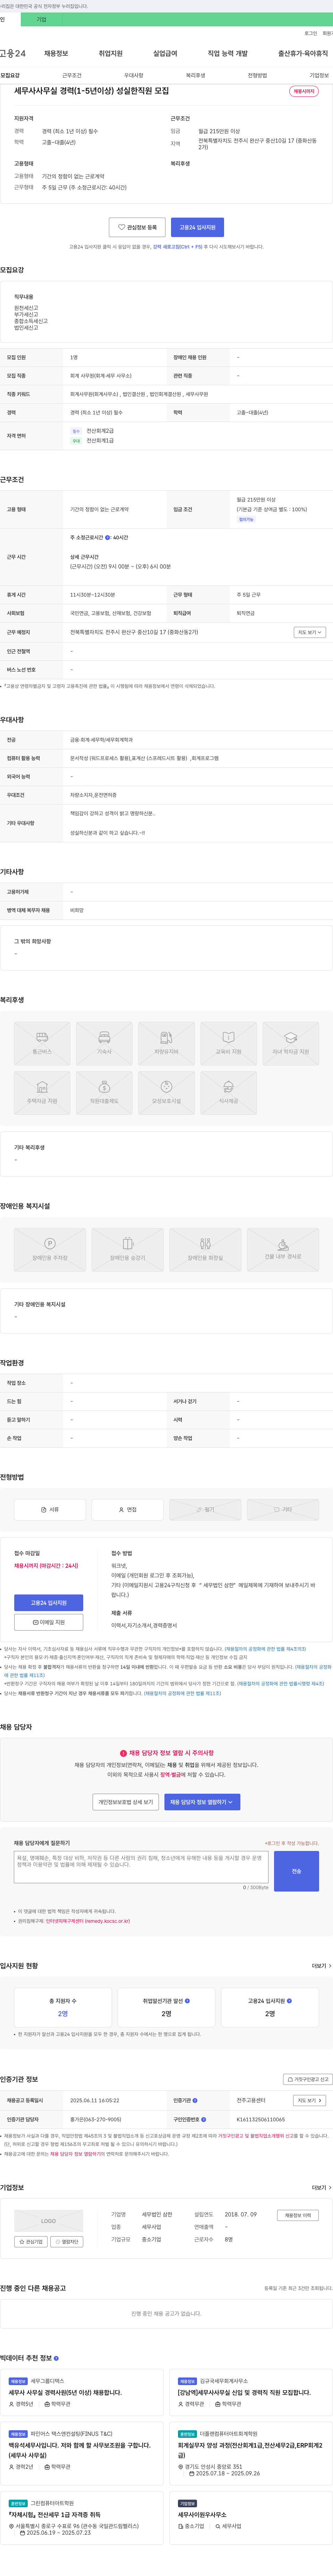Click the info icon next to 인증기관
333x2576 pixels.
pos(195,2101)
